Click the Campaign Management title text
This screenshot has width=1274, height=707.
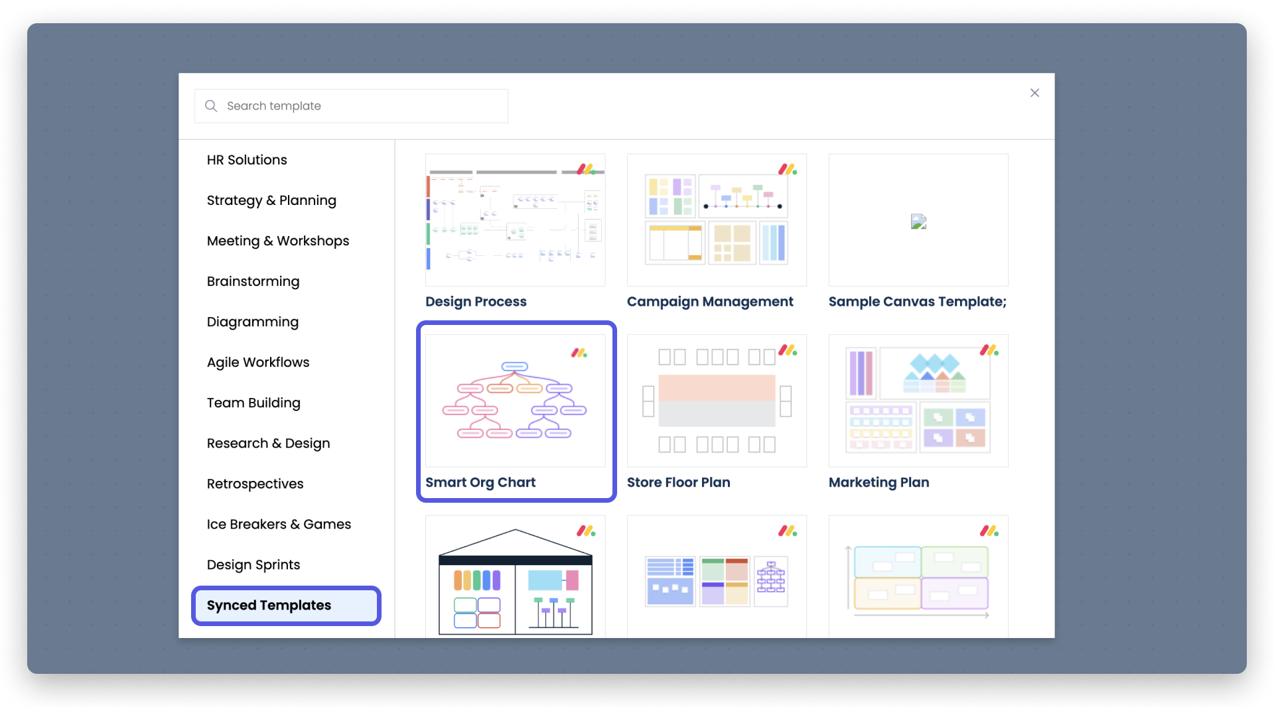point(710,302)
